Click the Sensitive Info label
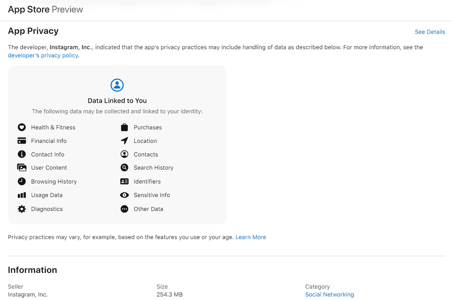The height and width of the screenshot is (300, 452). click(152, 195)
